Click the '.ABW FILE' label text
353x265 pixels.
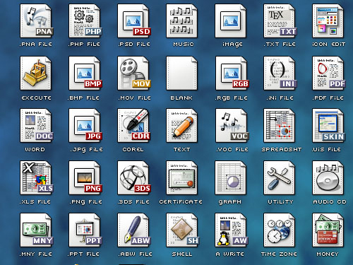click(135, 254)
